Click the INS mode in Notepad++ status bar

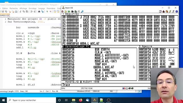(111, 91)
